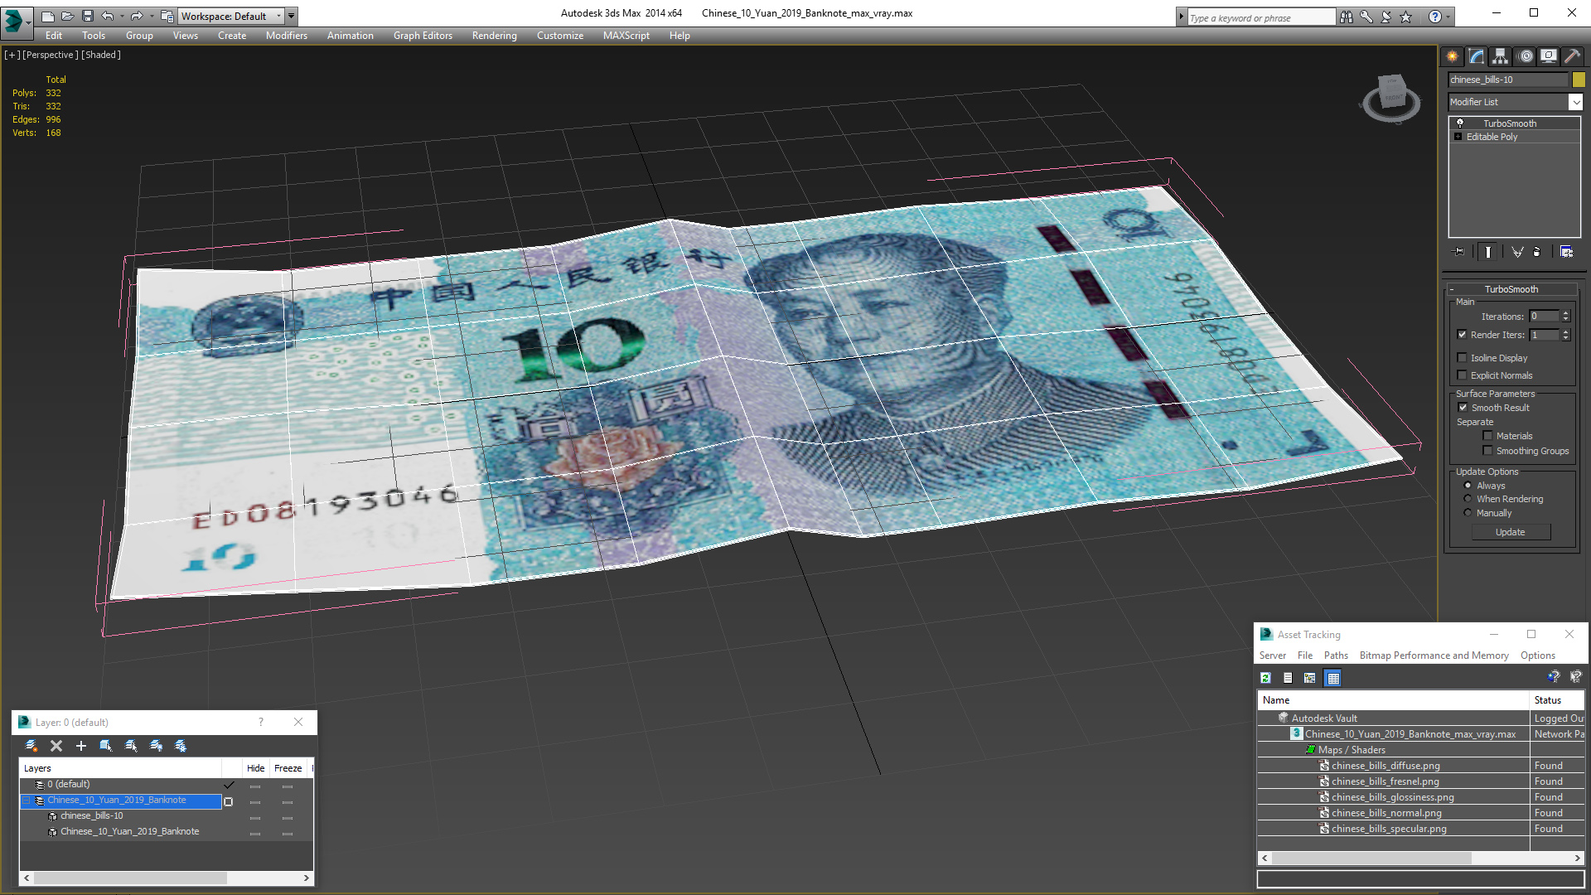This screenshot has height=895, width=1591.
Task: Open the Modify command panel tab
Action: point(1477,56)
